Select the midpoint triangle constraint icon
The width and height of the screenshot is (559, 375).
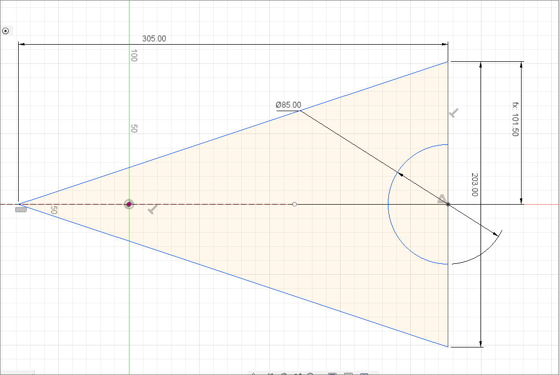coord(441,199)
